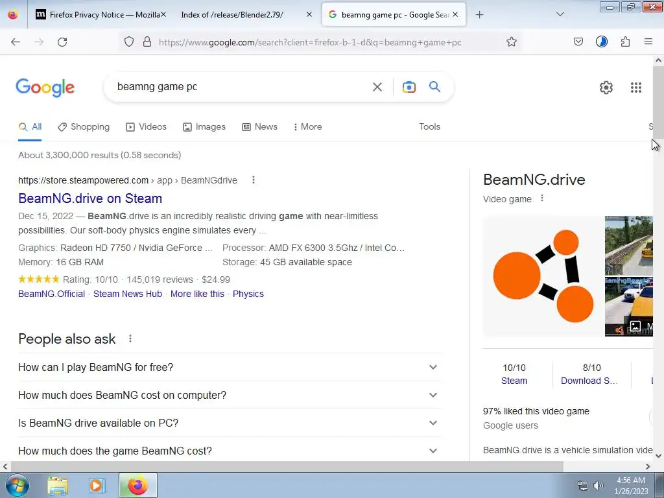The height and width of the screenshot is (498, 664).
Task: Select the Images search filter
Action: [204, 126]
